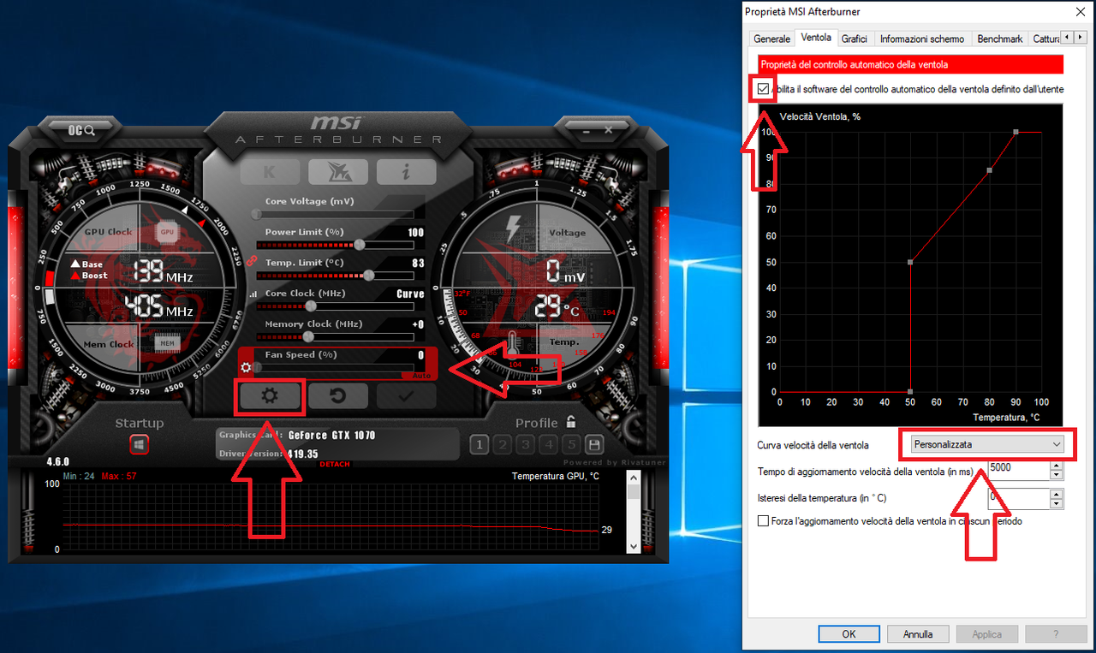This screenshot has width=1096, height=653.
Task: Click the Core Clock slider handle
Action: click(311, 306)
